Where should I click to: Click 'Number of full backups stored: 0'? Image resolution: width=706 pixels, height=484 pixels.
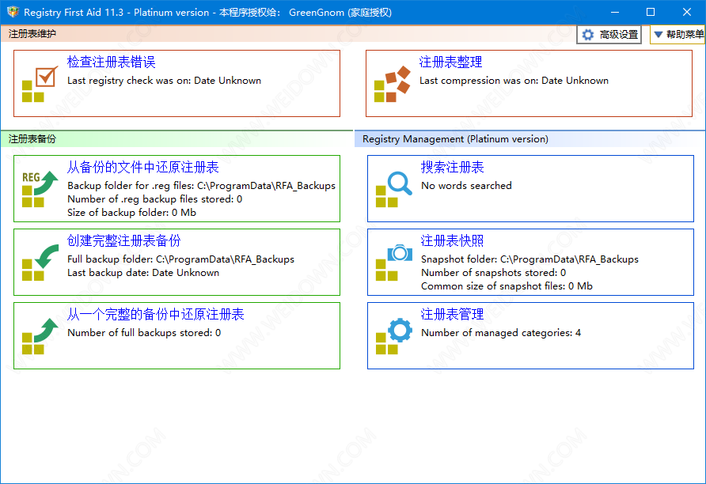[x=144, y=333]
